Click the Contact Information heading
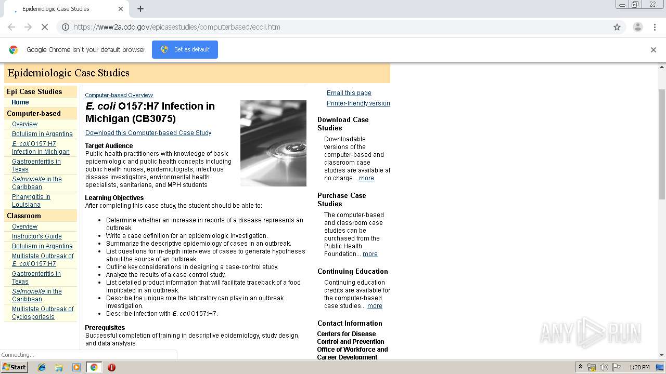This screenshot has height=374, width=666. point(350,323)
